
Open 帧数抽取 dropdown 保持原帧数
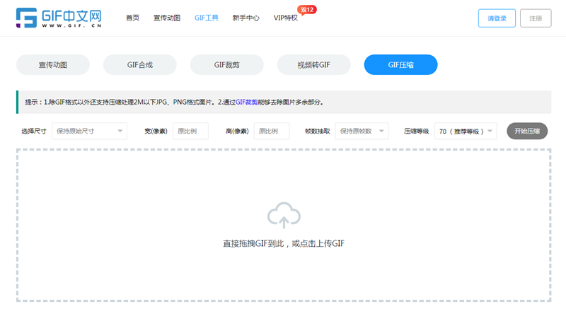(362, 131)
